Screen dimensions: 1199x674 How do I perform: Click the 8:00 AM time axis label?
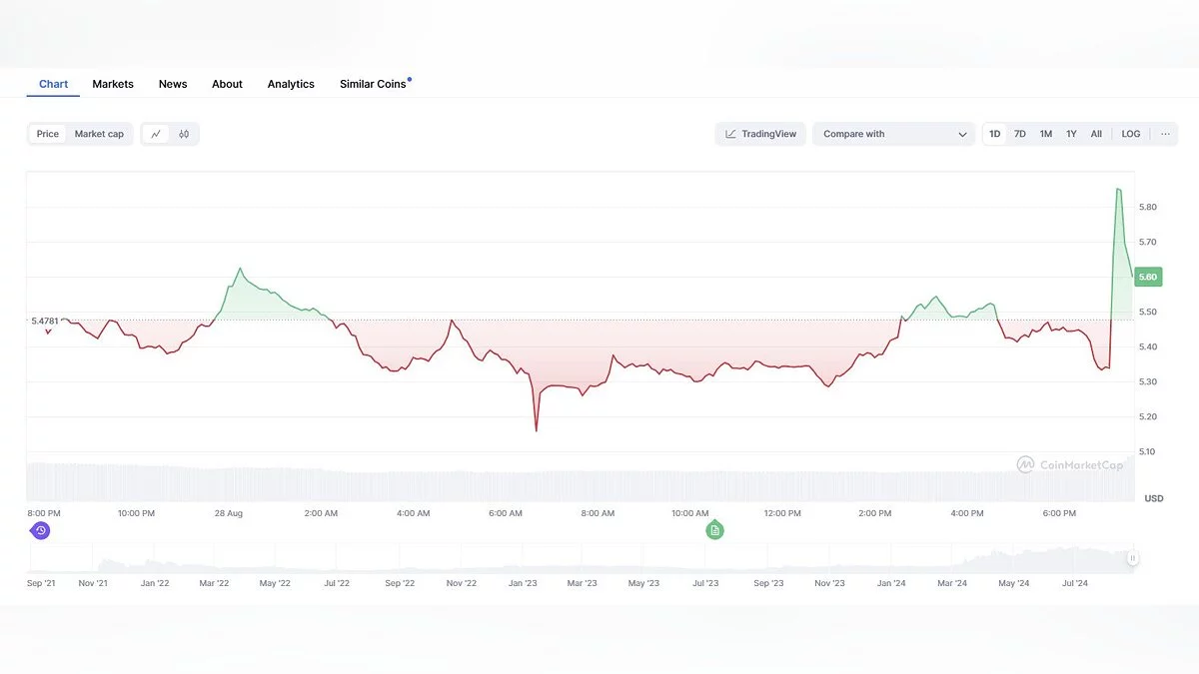point(598,513)
